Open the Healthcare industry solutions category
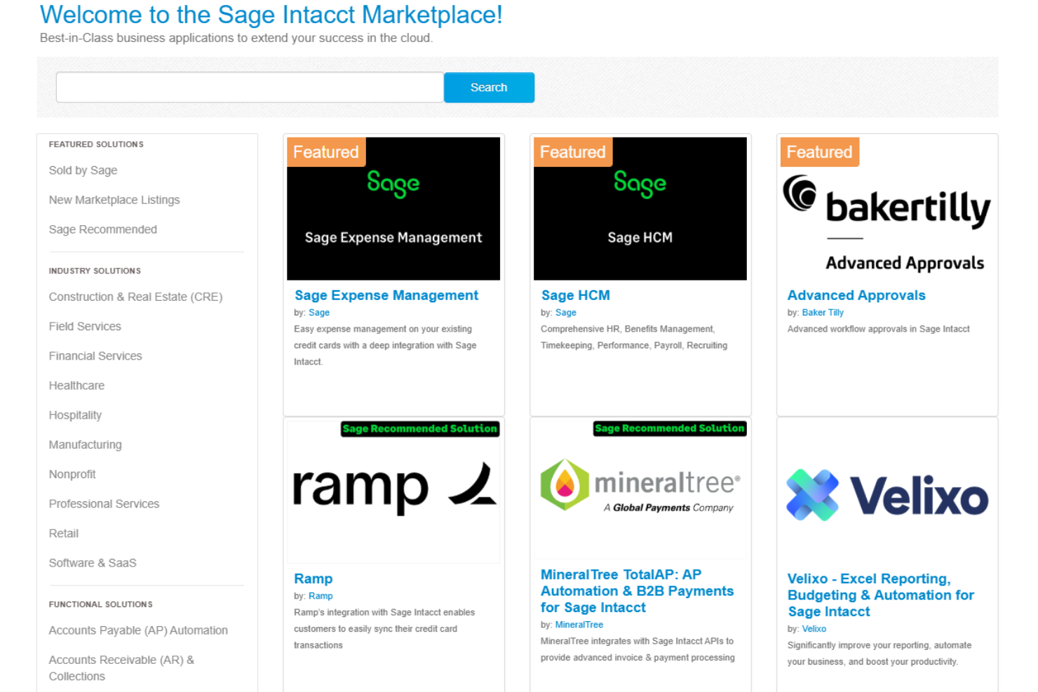The image size is (1038, 692). [x=76, y=386]
